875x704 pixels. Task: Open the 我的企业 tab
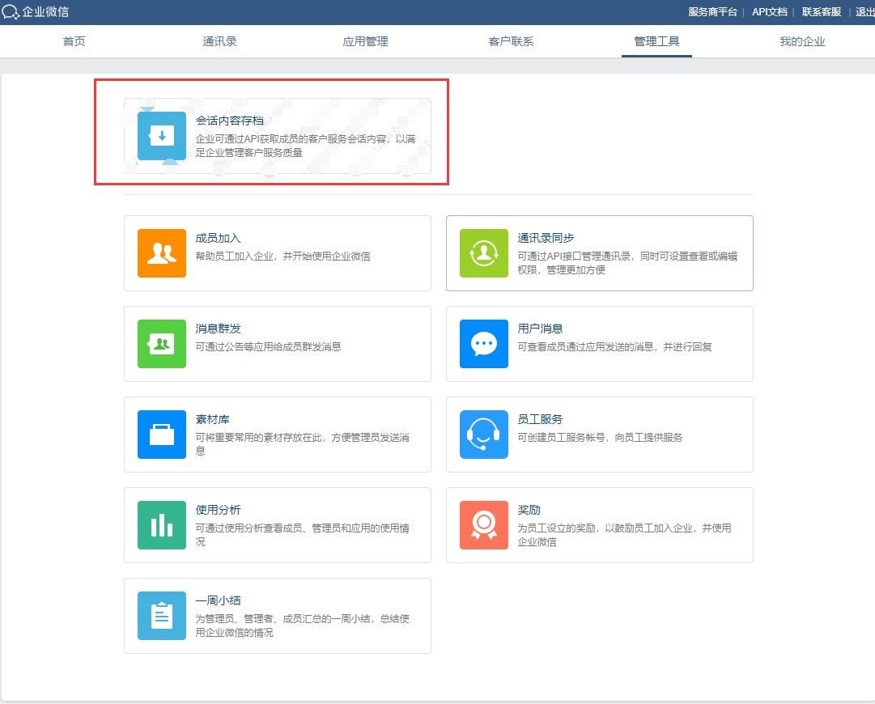point(802,41)
